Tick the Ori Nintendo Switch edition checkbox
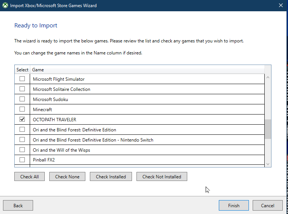 point(22,140)
